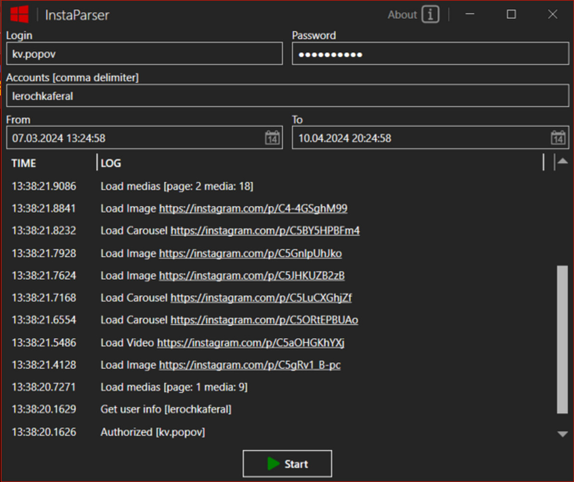
Task: Click the Login field containing kv.popov
Action: [x=144, y=54]
